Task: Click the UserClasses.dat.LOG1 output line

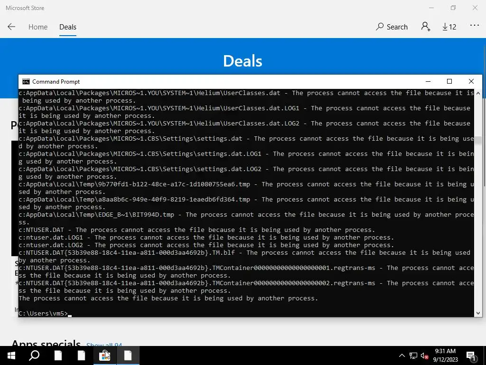Action: click(x=244, y=112)
